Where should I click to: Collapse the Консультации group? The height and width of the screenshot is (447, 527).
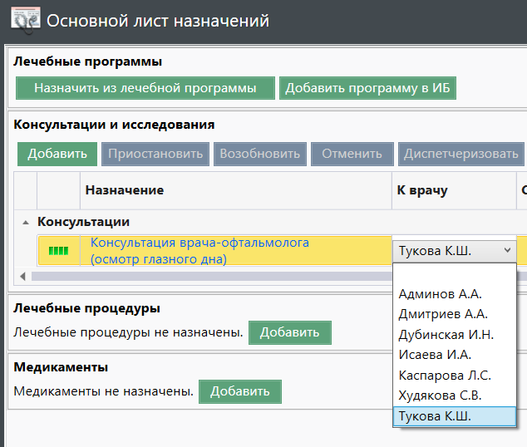[x=26, y=223]
